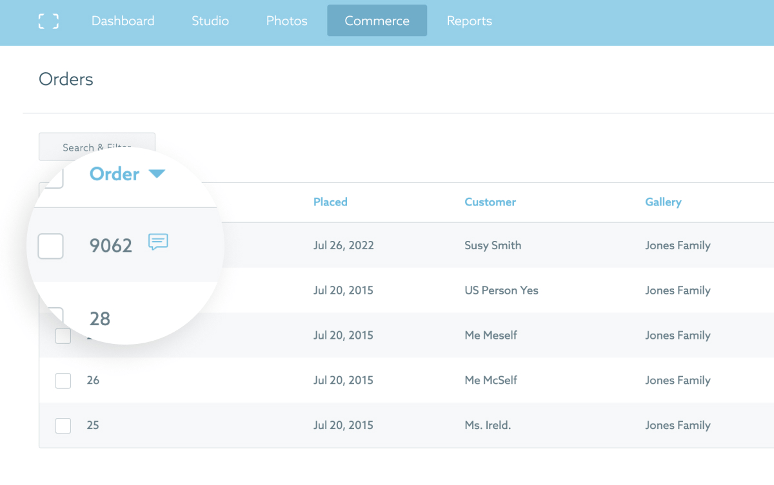Click the Gallery column header
The height and width of the screenshot is (485, 774).
tap(663, 202)
